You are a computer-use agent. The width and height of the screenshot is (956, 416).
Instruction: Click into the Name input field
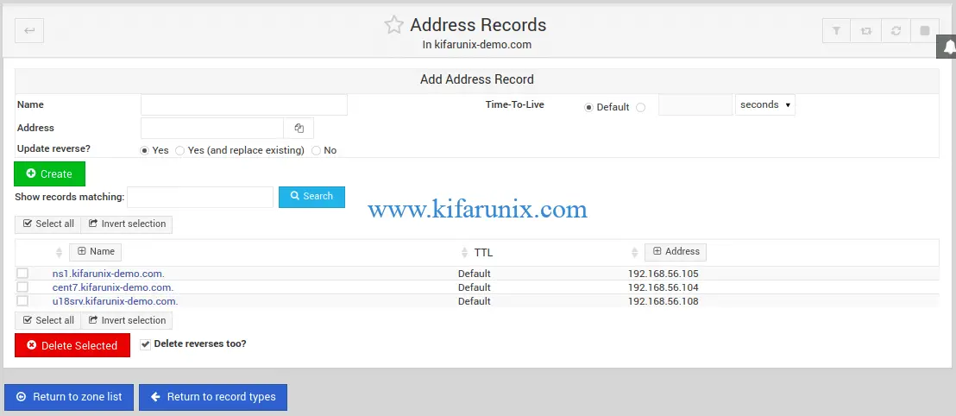click(x=243, y=105)
